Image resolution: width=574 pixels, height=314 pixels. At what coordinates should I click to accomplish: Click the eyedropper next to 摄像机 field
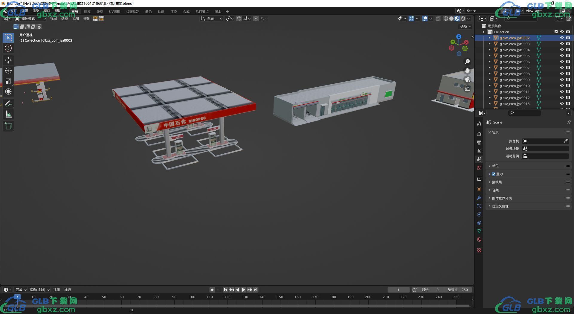pos(566,141)
